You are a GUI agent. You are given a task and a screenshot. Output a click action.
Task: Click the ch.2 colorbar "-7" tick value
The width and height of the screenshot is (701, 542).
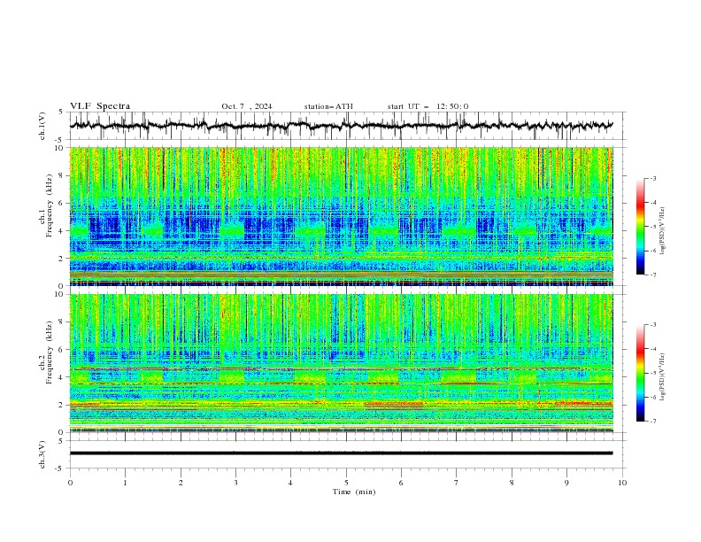coord(653,422)
